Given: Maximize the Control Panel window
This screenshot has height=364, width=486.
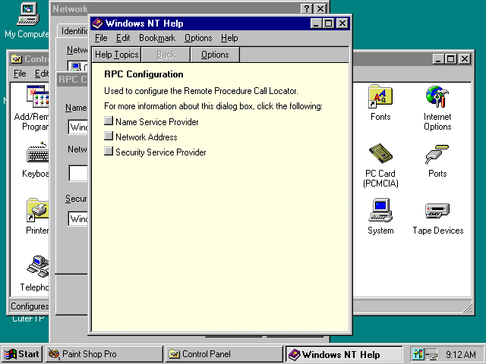Looking at the screenshot, I should 450,59.
